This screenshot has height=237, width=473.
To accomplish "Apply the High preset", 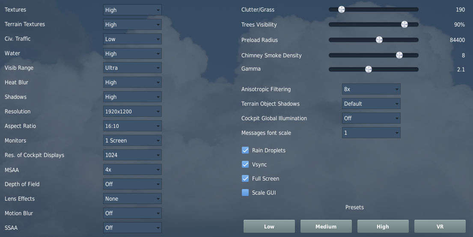I will tap(383, 226).
